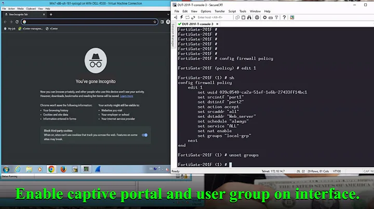374x209 pixels.
Task: Click the Session Manager connect icon in SecureCRT
Action: 176,18
